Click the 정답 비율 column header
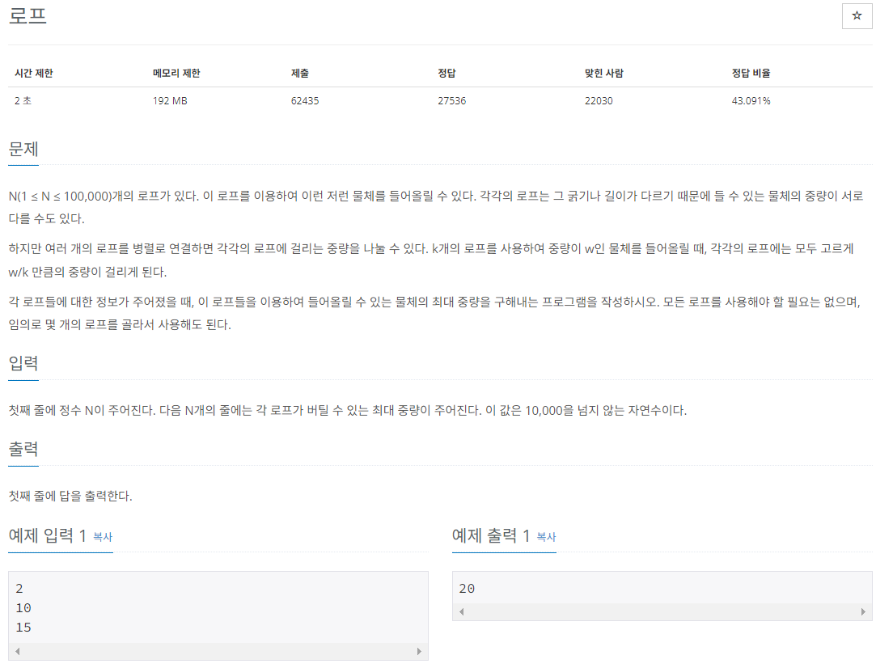Screen dimensions: 876x668 tap(751, 73)
